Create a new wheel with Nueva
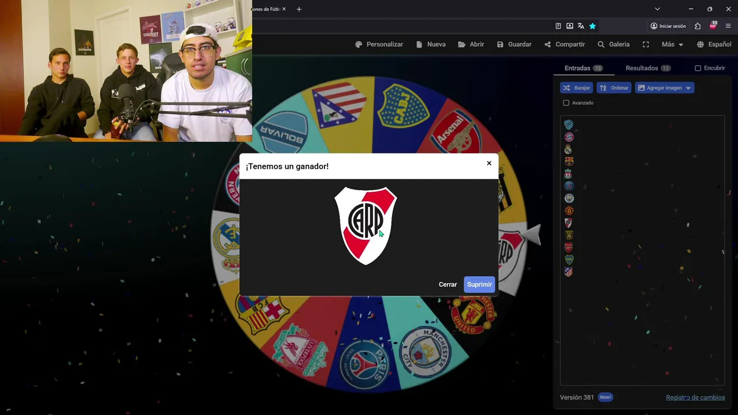 tap(431, 44)
